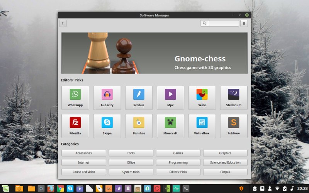Browse the Sound and video category
This screenshot has height=193, width=309.
click(x=83, y=172)
